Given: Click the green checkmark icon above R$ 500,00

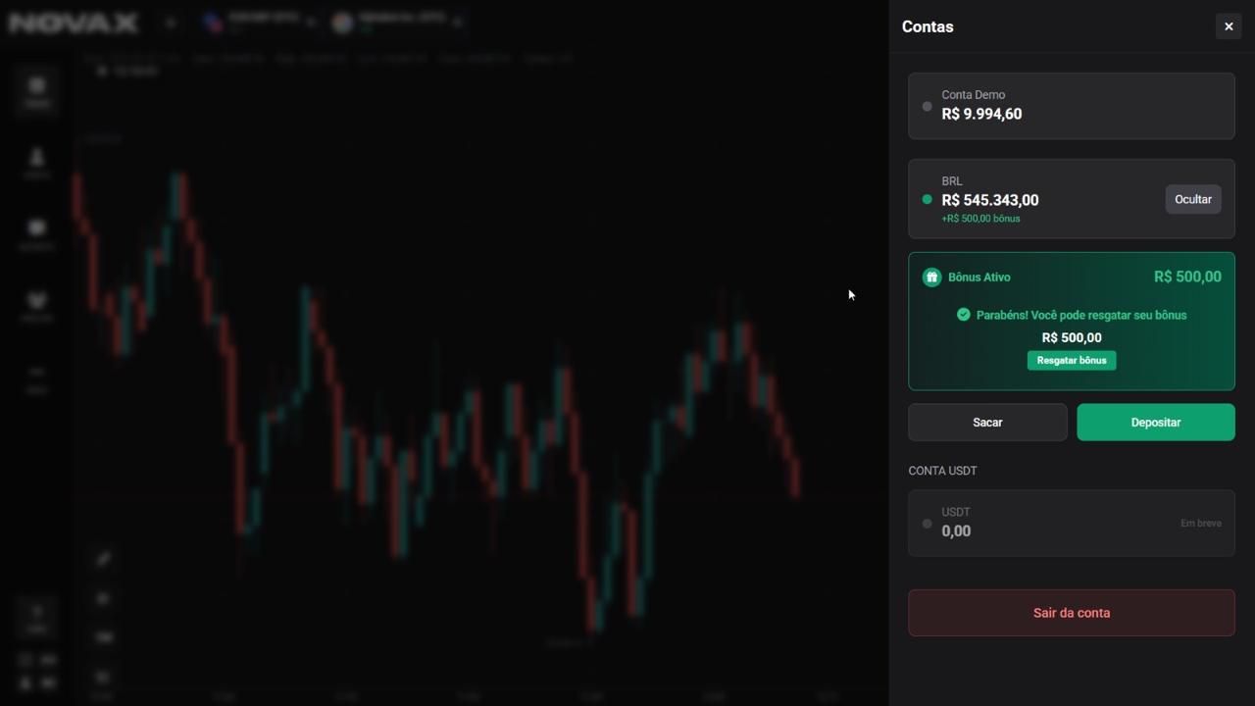Looking at the screenshot, I should [963, 315].
